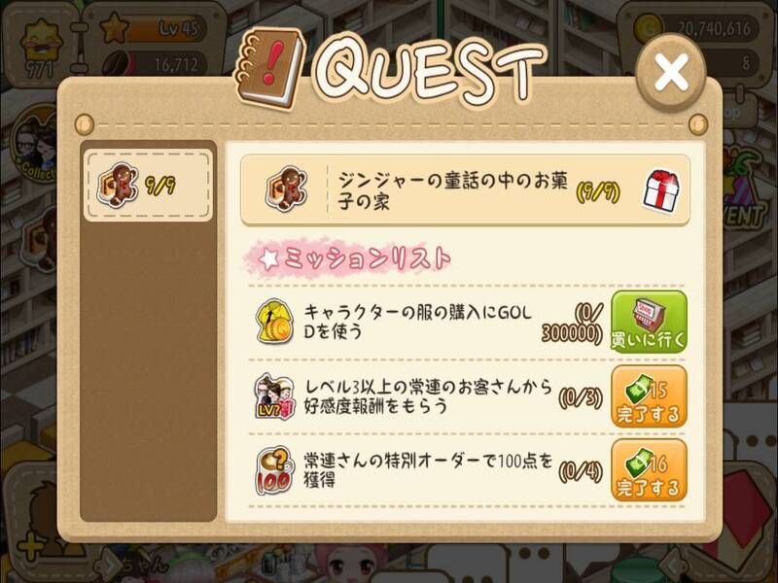Tap the Lv 45 experience star bar
This screenshot has width=778, height=583.
154,29
